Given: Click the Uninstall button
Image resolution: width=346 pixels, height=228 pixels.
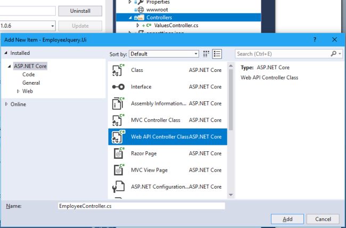Looking at the screenshot, I should pyautogui.click(x=80, y=11).
